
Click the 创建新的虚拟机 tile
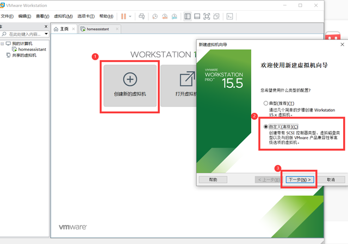coord(130,86)
